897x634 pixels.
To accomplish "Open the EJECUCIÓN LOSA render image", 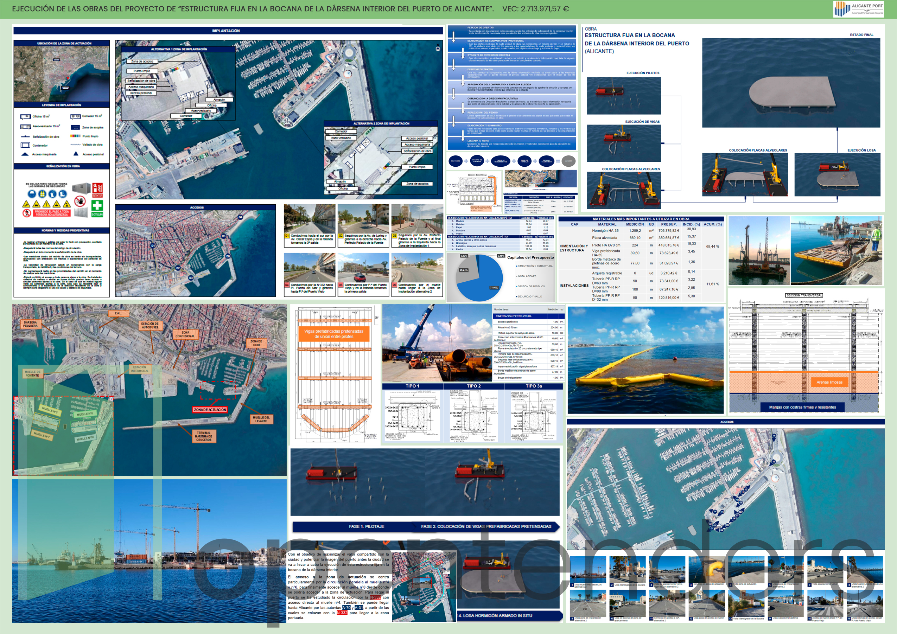I will (x=837, y=175).
